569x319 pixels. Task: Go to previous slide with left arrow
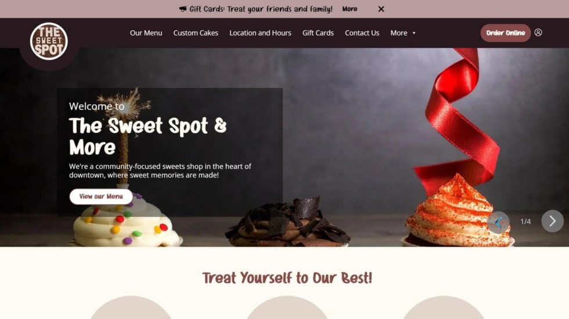[498, 222]
